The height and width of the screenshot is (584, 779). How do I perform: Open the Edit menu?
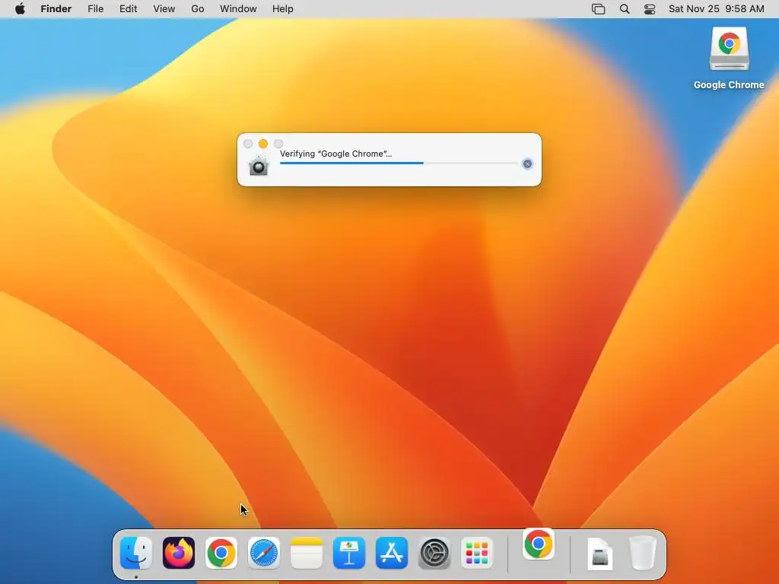128,9
